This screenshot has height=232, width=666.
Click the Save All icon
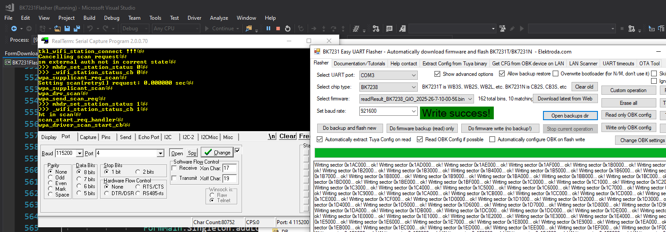[x=77, y=29]
